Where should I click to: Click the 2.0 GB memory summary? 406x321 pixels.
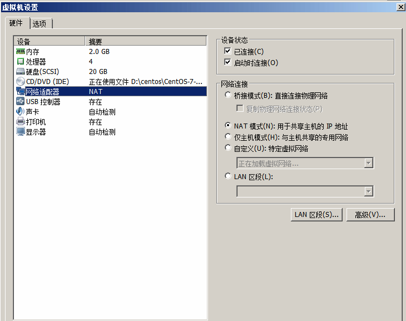pyautogui.click(x=99, y=52)
